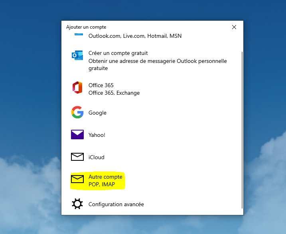Select Obtenir une adresse de messagerie Outlook description

[x=158, y=64]
